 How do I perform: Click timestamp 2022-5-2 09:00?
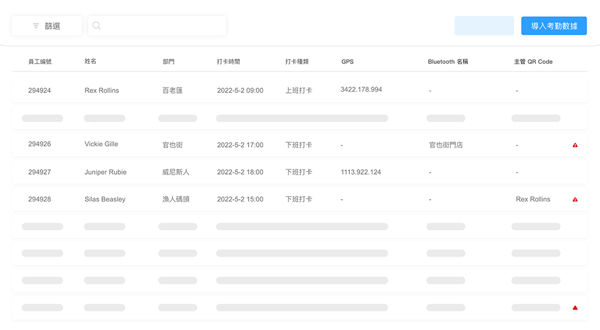[x=240, y=90]
